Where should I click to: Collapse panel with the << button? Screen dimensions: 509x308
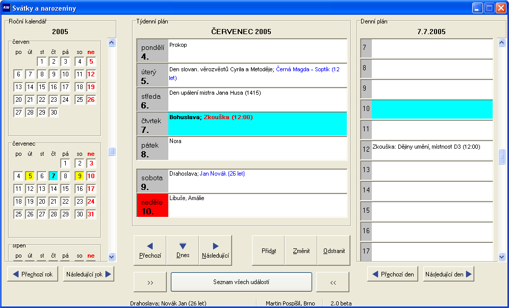click(x=333, y=282)
